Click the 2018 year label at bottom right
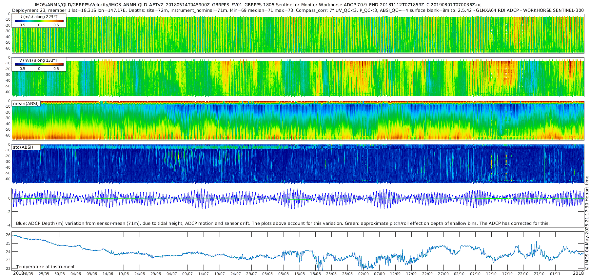Image resolution: width=590 pixels, height=279 pixels. 578,273
